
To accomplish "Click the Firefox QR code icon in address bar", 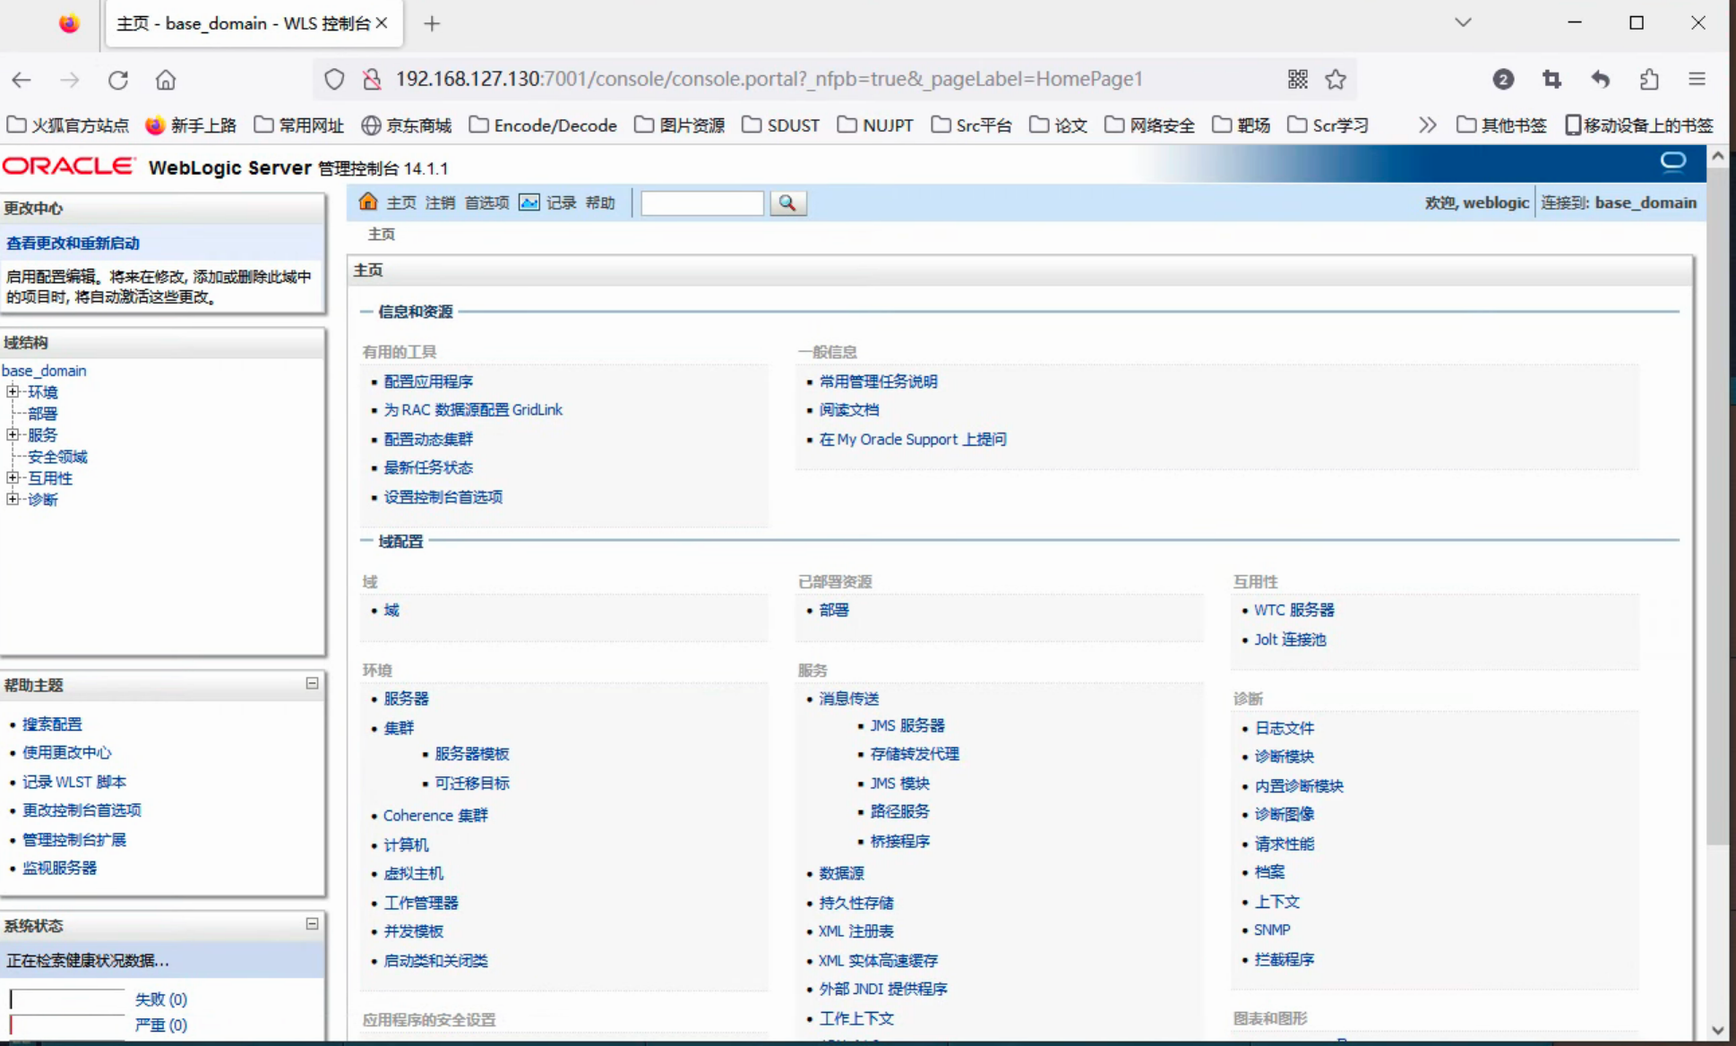I will point(1296,79).
